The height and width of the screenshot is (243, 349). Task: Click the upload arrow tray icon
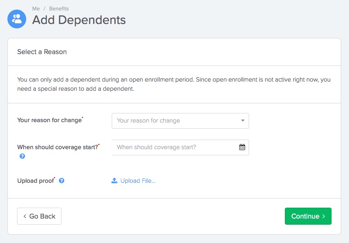(114, 181)
